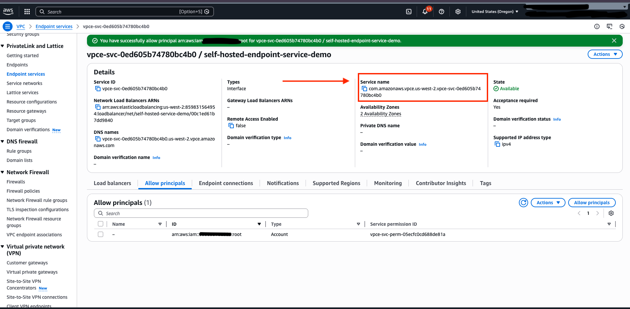Viewport: 630px width, 309px height.
Task: Toggle the select-all checkbox in the table header
Action: (101, 224)
